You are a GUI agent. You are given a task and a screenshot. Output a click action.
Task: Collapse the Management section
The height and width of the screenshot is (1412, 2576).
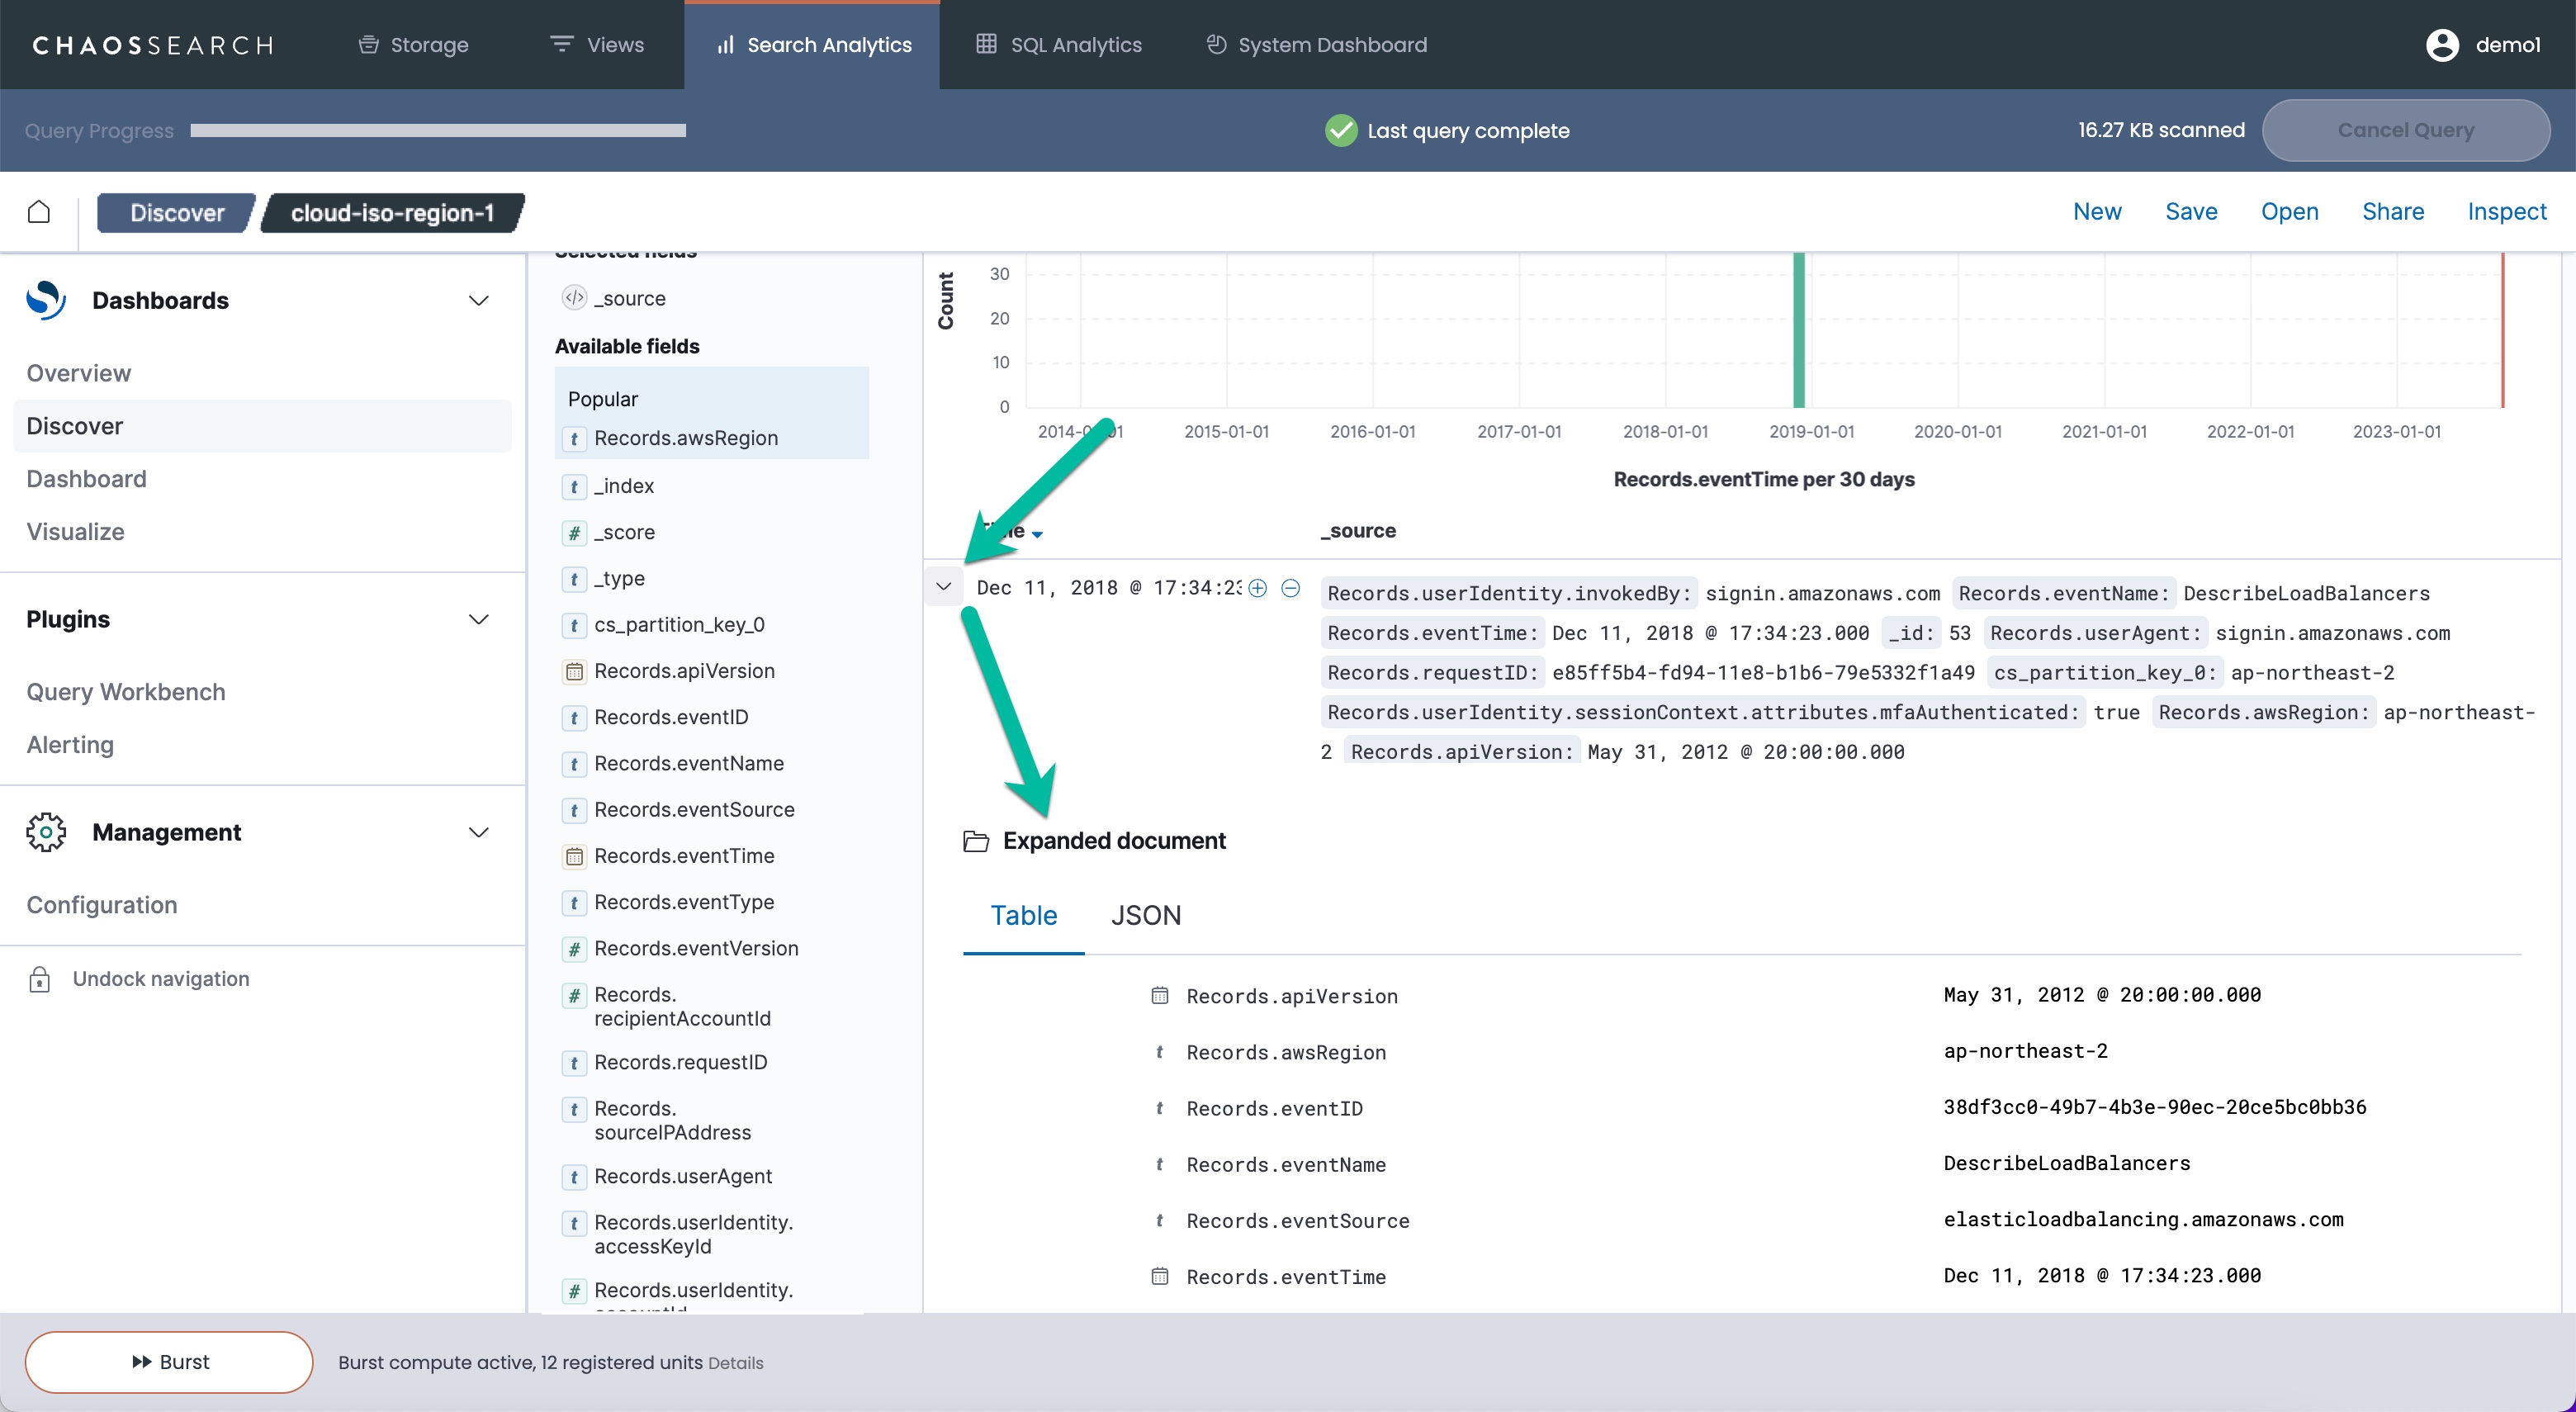[x=479, y=832]
